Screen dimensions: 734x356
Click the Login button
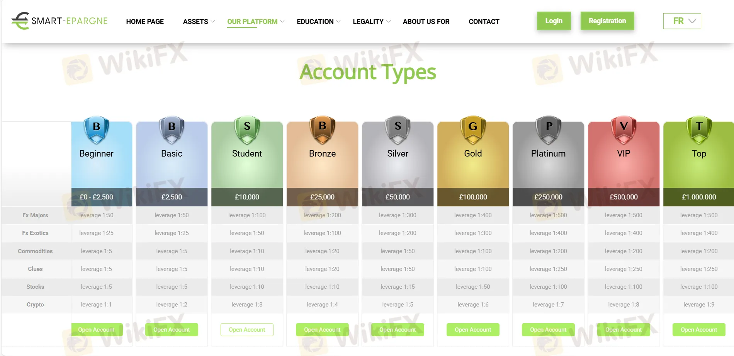point(554,21)
